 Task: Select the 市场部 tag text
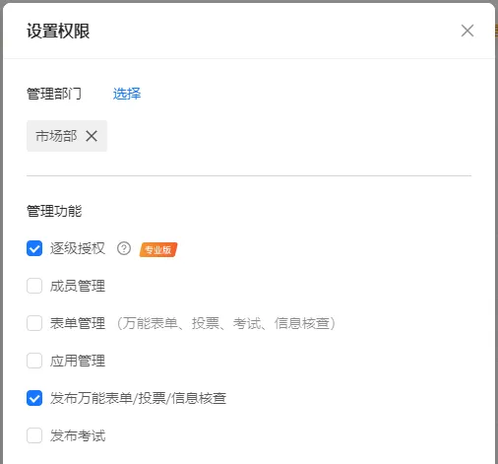tap(56, 136)
